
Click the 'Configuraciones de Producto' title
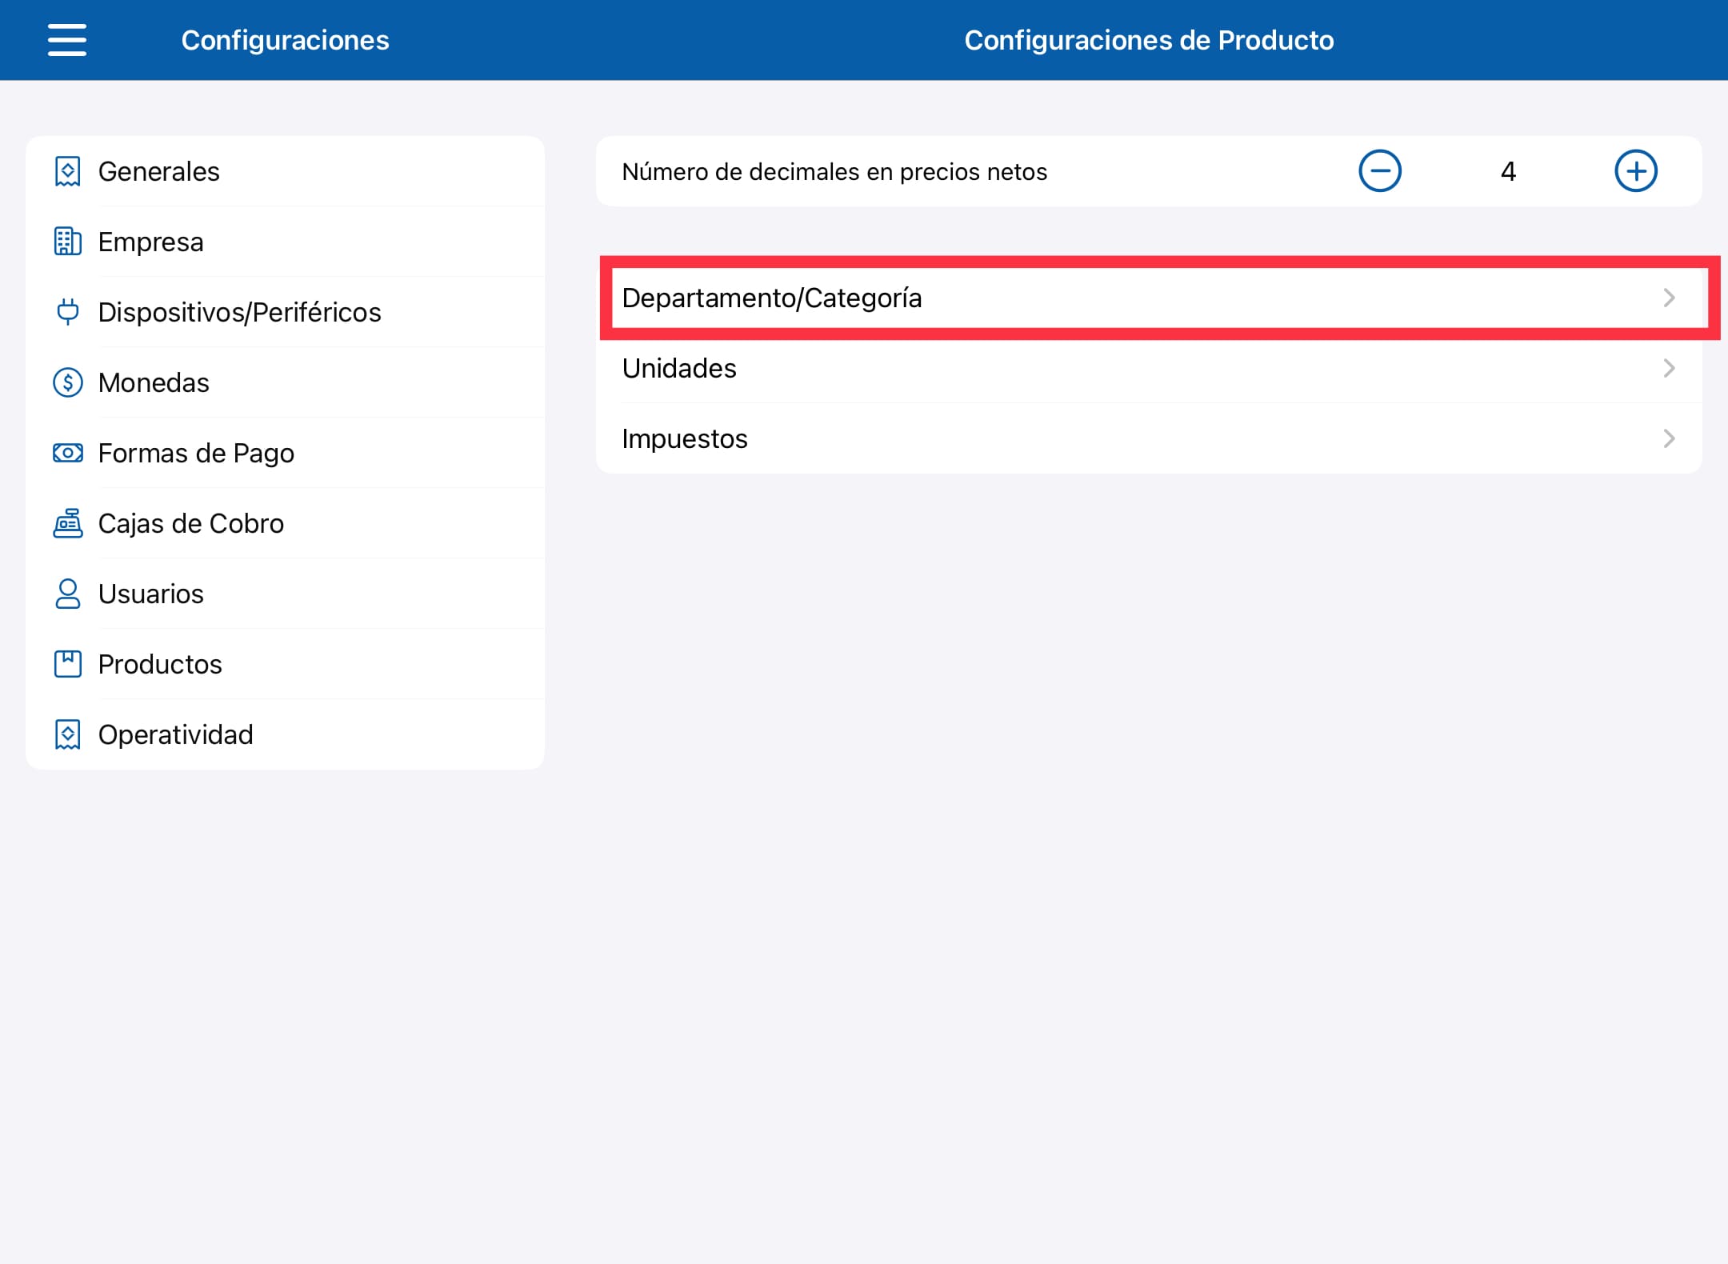click(x=1149, y=40)
